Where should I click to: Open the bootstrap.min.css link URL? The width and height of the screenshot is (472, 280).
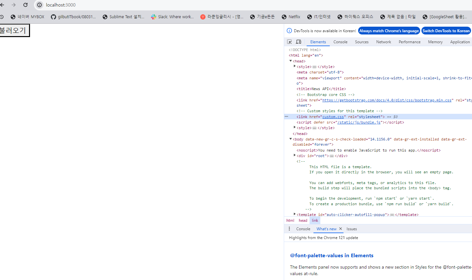click(x=387, y=100)
